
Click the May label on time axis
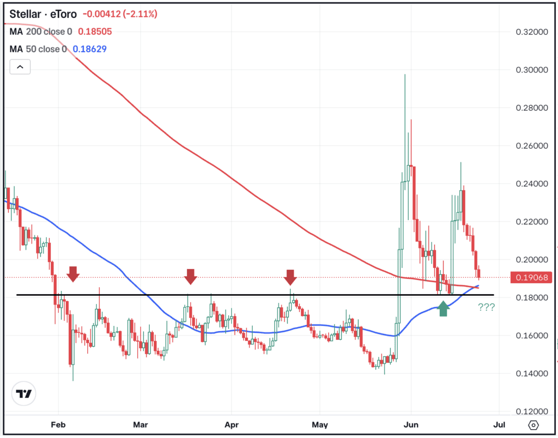319,425
